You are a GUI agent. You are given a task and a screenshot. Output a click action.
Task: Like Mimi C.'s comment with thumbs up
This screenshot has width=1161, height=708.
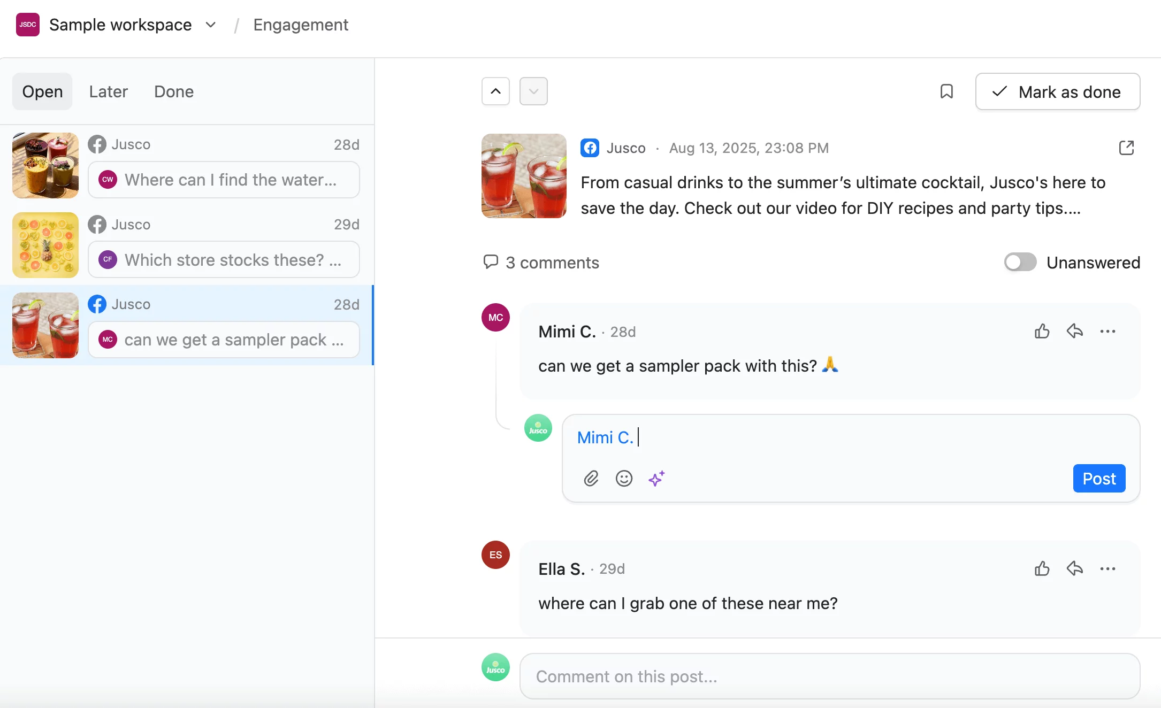pos(1042,332)
